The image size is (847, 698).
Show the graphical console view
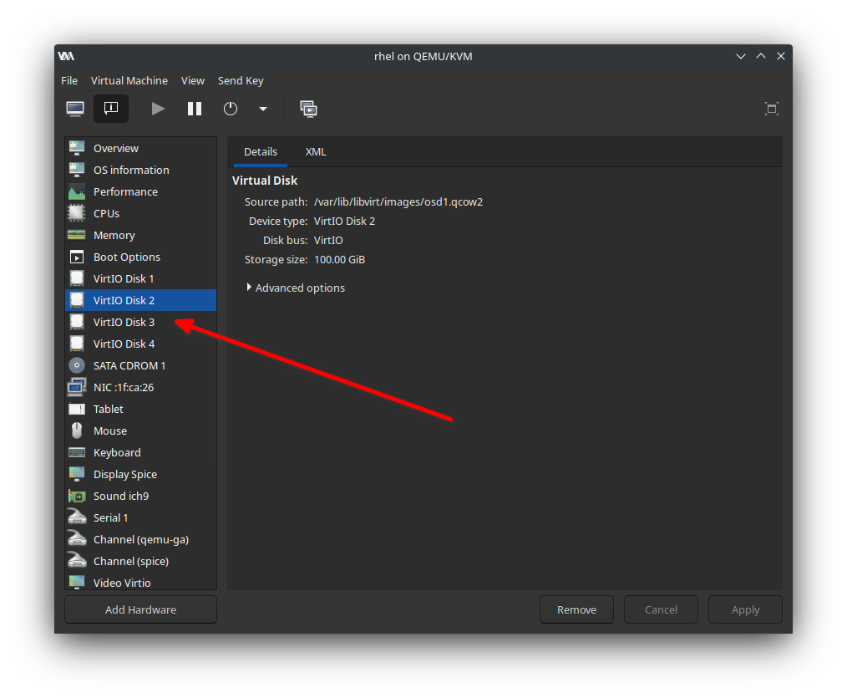pos(75,109)
